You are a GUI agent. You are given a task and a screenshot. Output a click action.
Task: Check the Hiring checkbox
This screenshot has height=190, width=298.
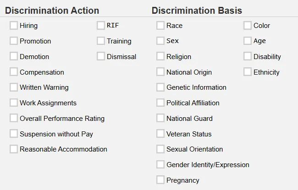point(14,26)
